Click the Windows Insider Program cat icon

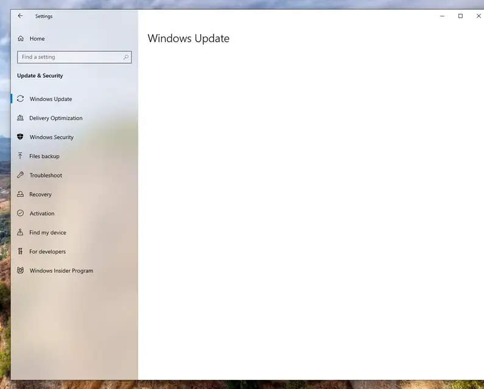click(20, 270)
